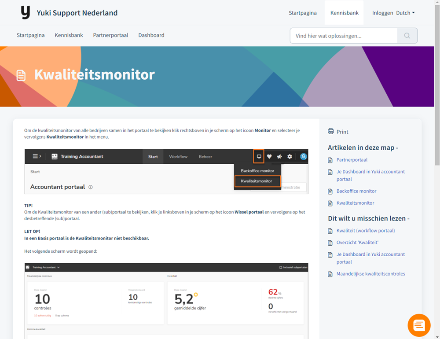Open Partnerportaal in the secondary navigation
The width and height of the screenshot is (440, 339).
(110, 35)
